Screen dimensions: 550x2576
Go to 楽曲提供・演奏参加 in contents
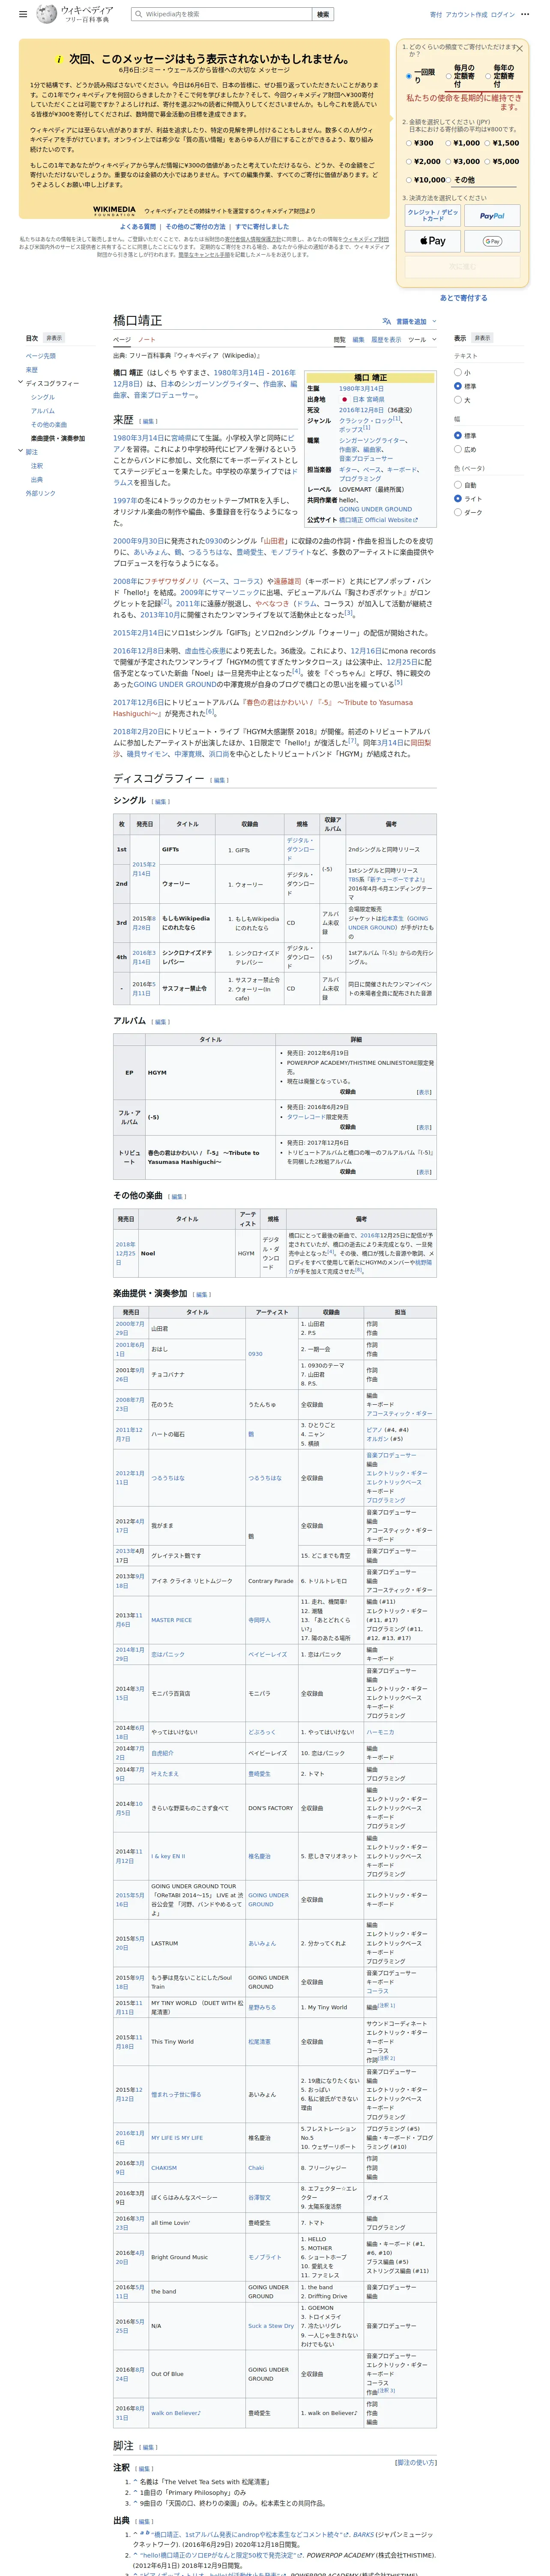coord(58,438)
